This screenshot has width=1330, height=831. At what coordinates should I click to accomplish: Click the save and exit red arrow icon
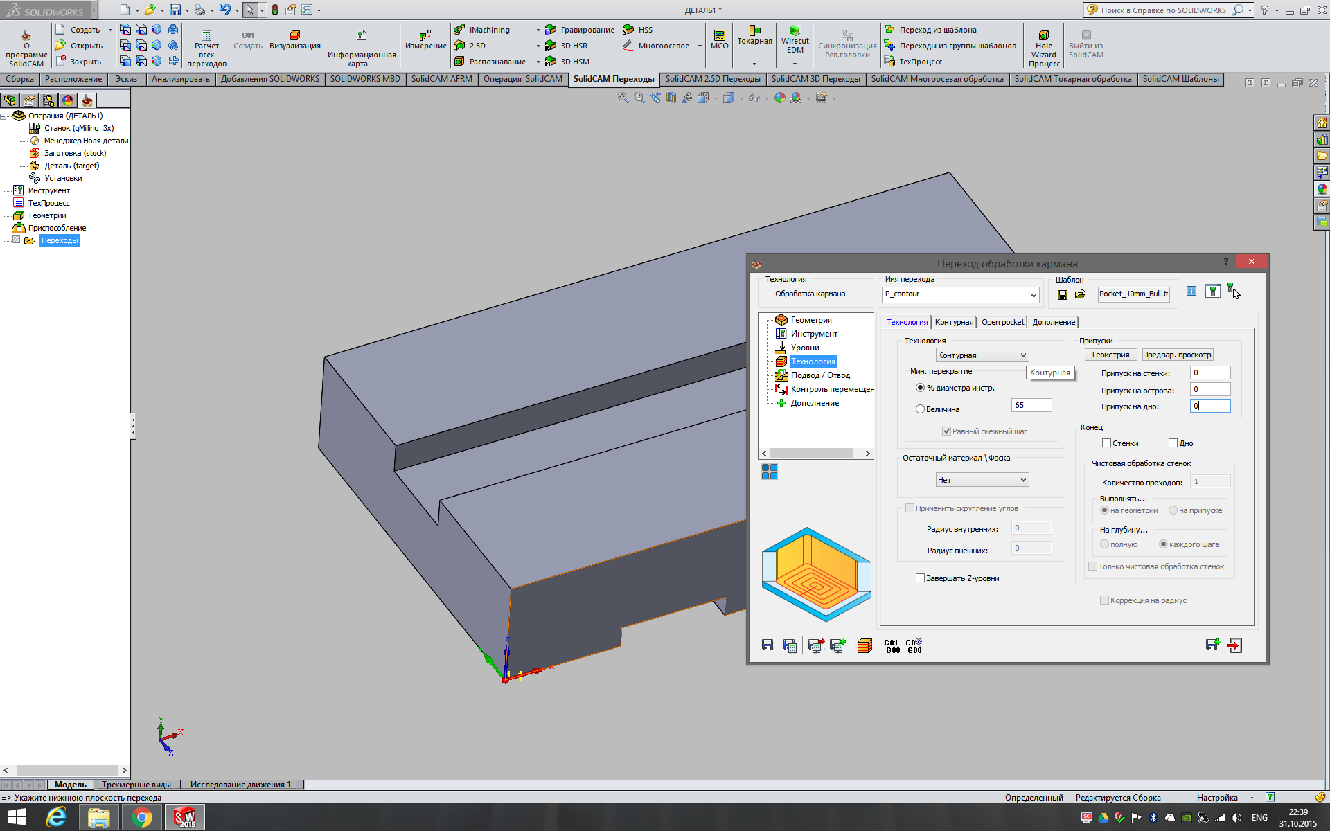[x=1234, y=645]
